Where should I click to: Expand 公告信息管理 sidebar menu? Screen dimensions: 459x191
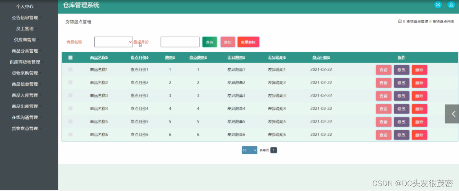[x=25, y=18]
